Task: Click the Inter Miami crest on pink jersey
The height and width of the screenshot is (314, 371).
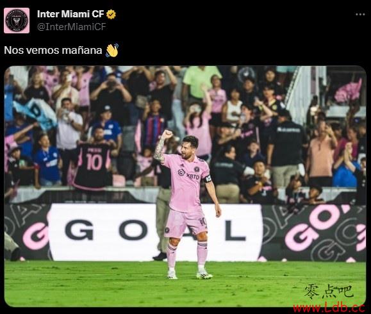Action: [197, 169]
